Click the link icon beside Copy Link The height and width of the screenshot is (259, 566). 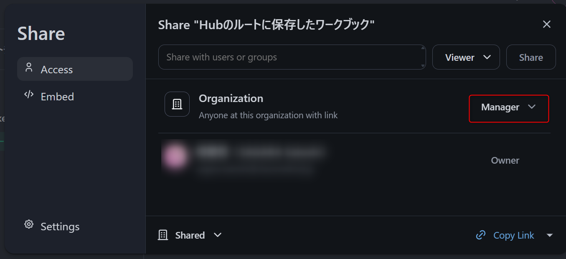pos(481,235)
